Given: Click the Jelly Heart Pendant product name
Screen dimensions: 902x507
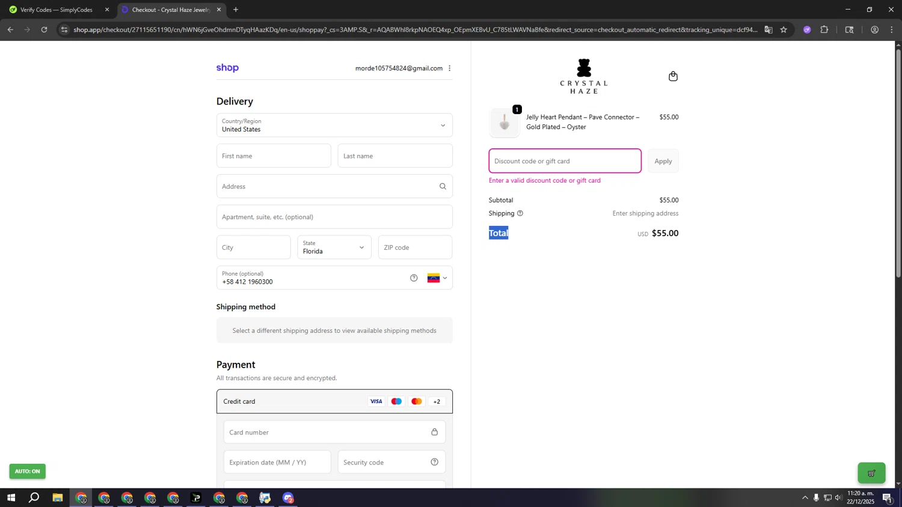Looking at the screenshot, I should (x=583, y=122).
